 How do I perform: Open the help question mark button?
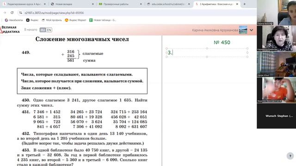pos(290,156)
